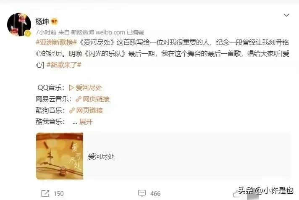299x200 pixels.
Task: Open the 网易云音乐 网页链接
Action: click(96, 99)
